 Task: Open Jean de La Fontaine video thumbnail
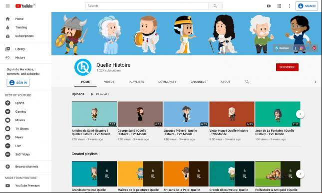coord(278,114)
